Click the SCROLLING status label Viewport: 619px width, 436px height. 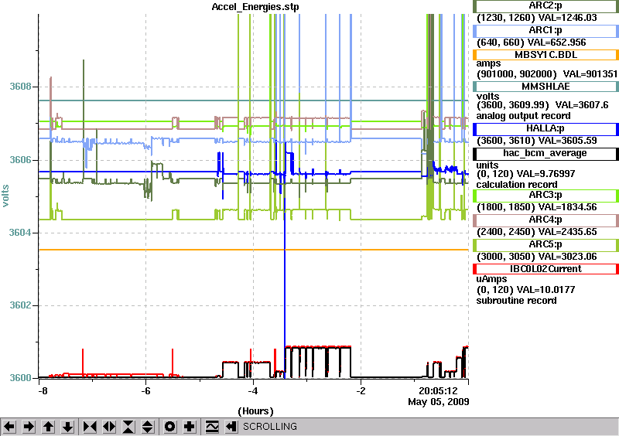(269, 427)
